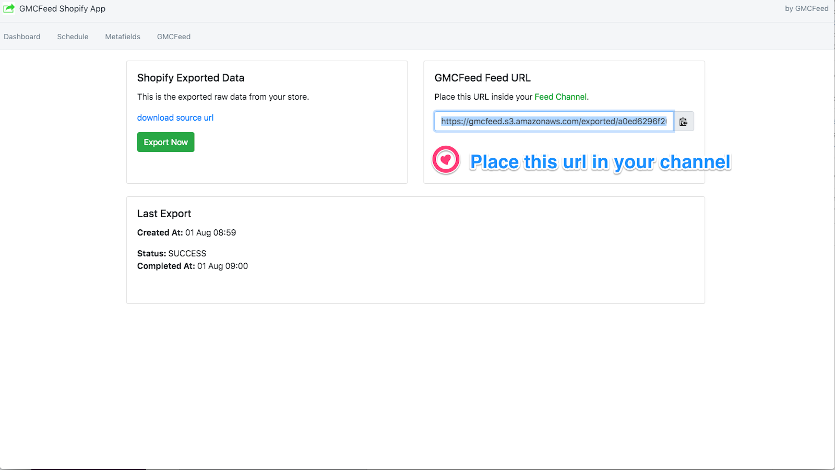Navigate to the GMCFeed tab
835x470 pixels.
(x=173, y=37)
